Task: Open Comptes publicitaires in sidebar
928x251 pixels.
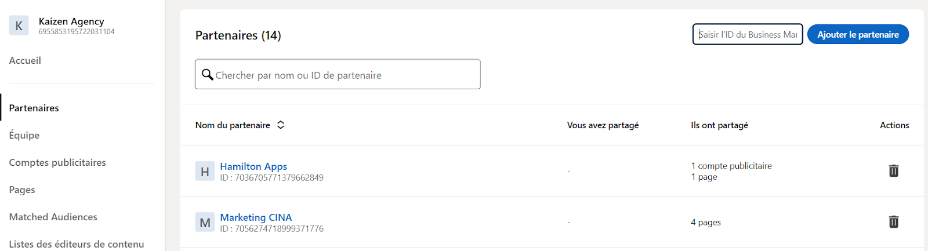Action: 57,162
